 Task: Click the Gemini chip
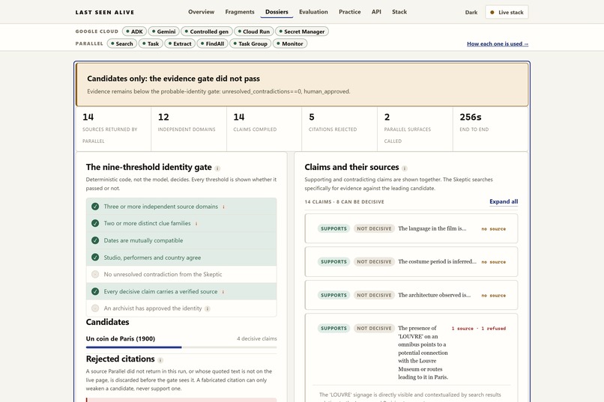coord(163,31)
